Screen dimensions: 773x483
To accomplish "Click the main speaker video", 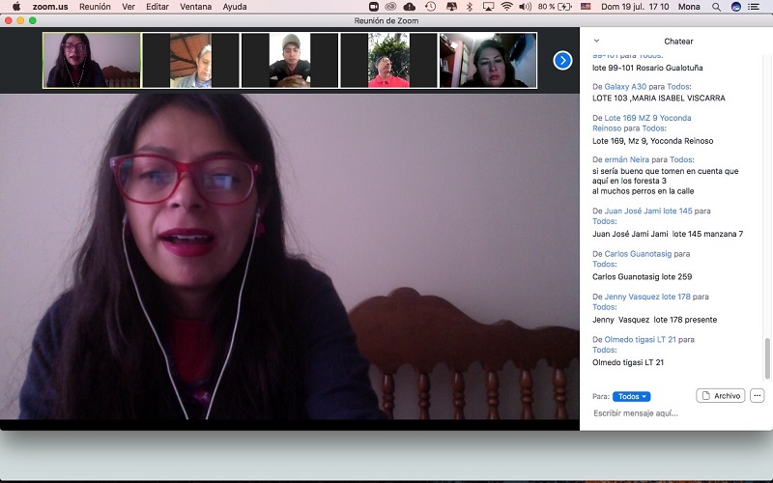I will (x=289, y=256).
